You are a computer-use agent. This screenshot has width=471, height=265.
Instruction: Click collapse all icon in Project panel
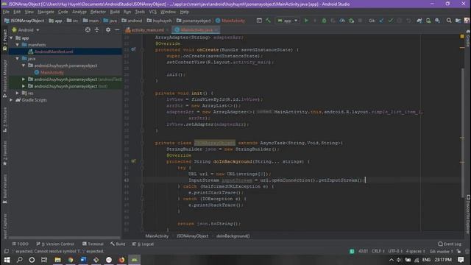pyautogui.click(x=96, y=29)
